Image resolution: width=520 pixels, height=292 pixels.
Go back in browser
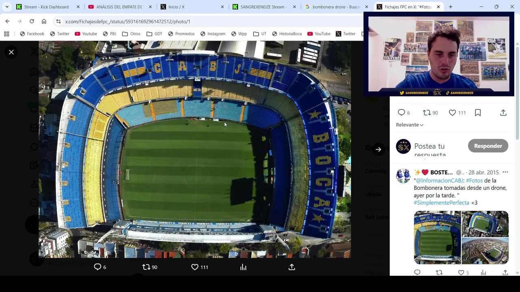click(x=8, y=21)
